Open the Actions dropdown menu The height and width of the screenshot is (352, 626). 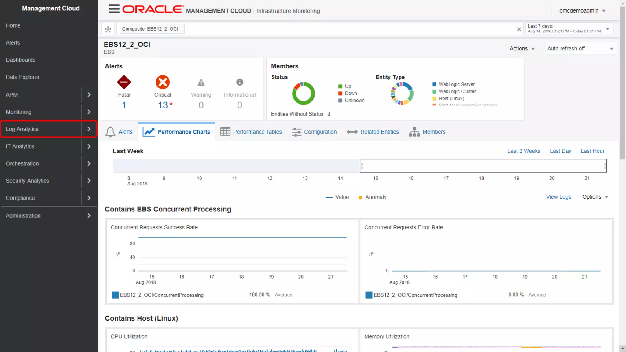pyautogui.click(x=522, y=49)
